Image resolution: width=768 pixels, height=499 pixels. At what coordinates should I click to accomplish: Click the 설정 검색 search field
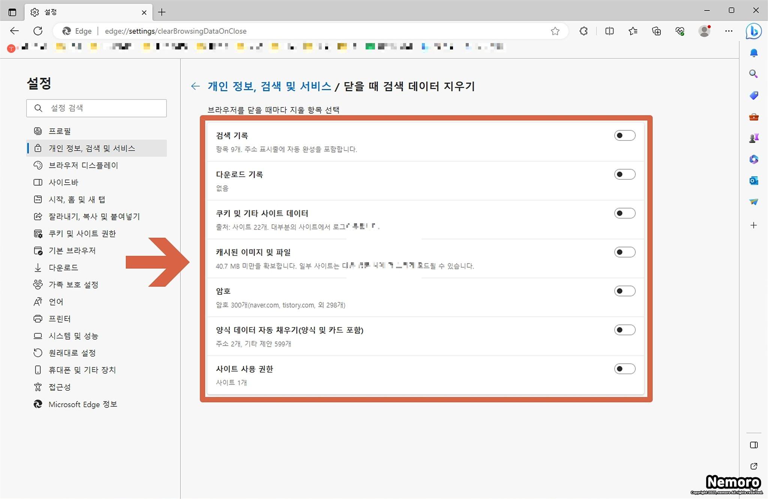coord(96,108)
